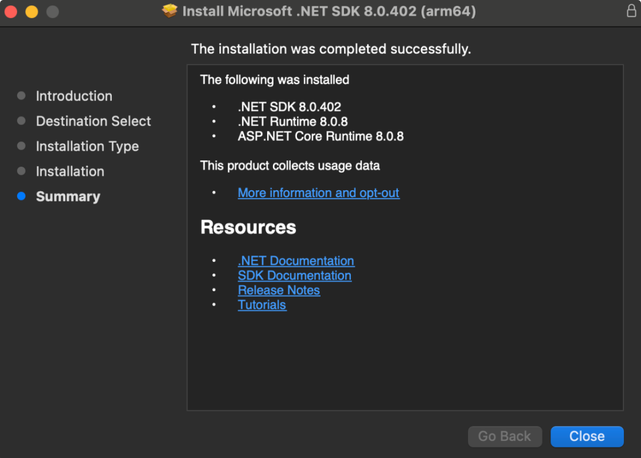Open the .NET Documentation link
641x458 pixels.
(296, 261)
